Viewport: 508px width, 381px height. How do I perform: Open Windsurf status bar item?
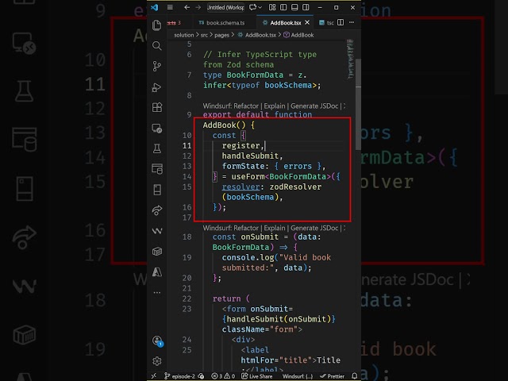tap(298, 375)
